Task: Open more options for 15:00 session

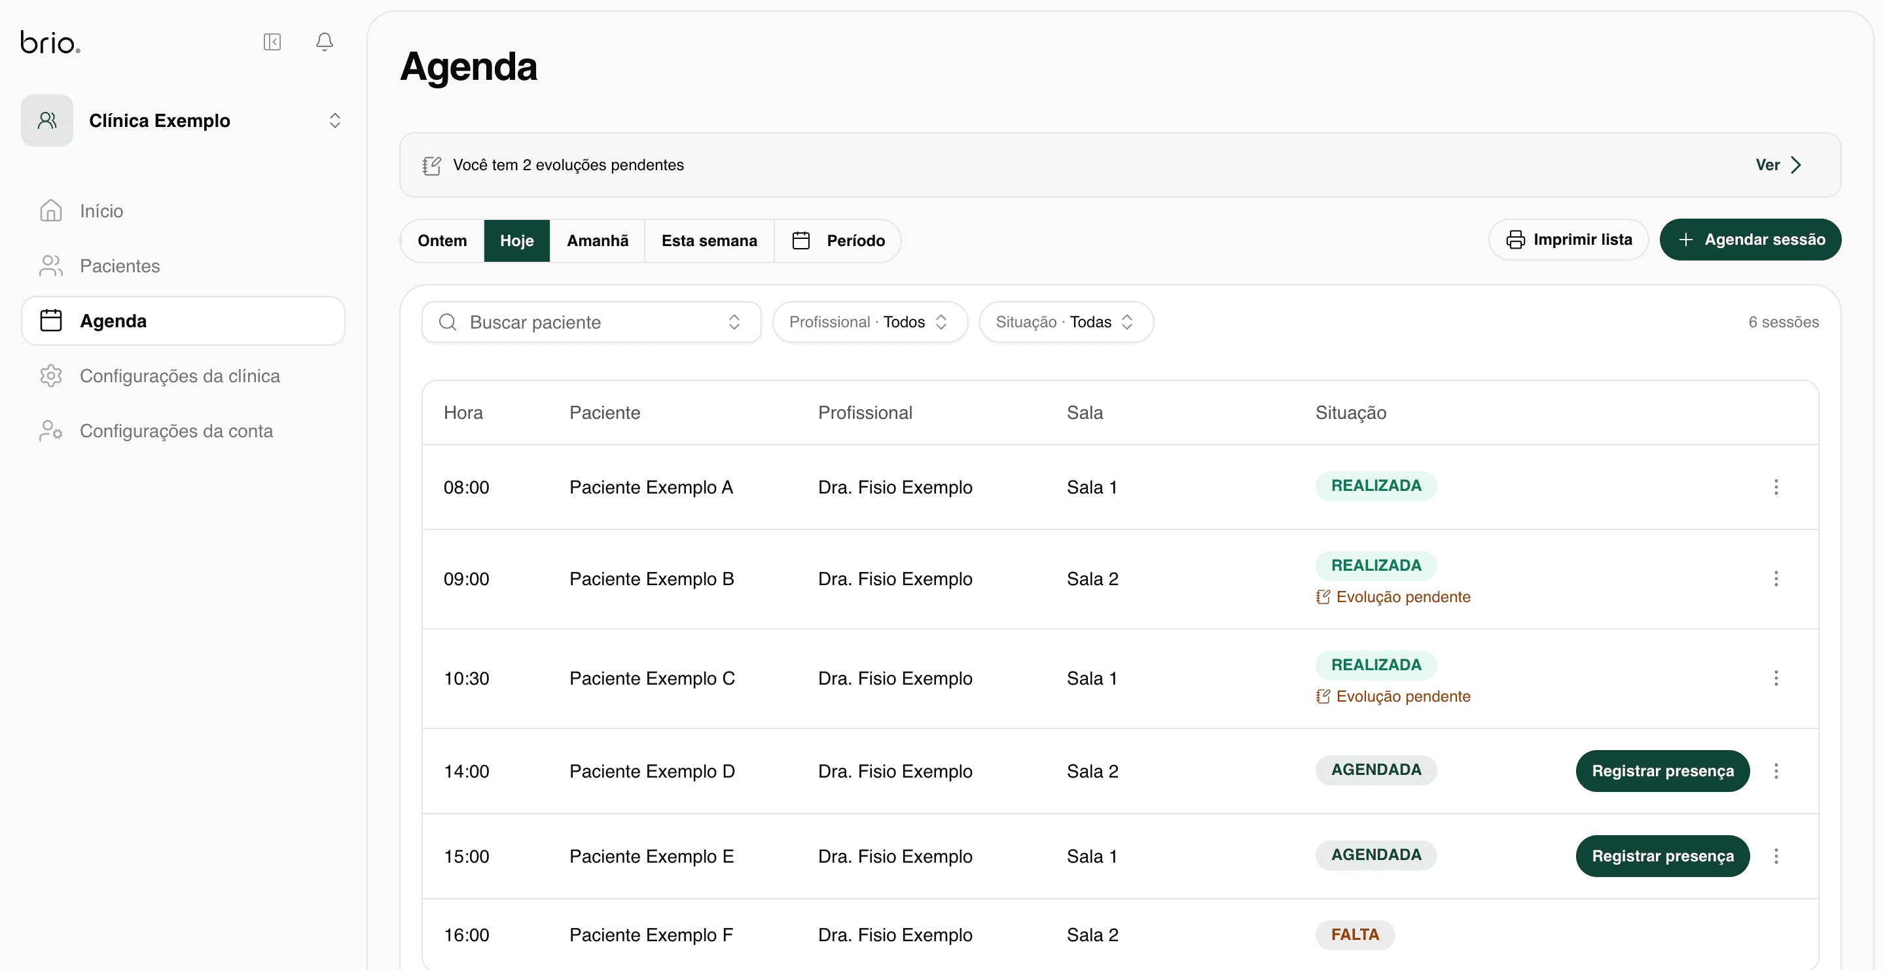Action: click(1776, 856)
